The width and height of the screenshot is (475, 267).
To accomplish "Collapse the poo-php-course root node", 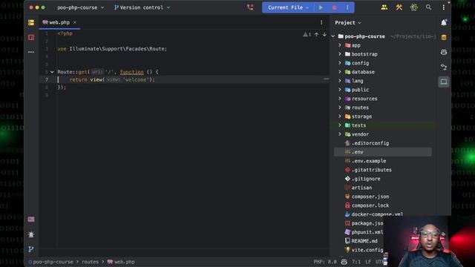I will point(333,36).
